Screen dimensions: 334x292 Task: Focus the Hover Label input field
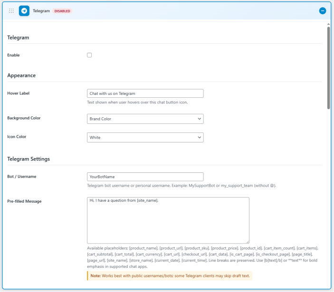(145, 94)
